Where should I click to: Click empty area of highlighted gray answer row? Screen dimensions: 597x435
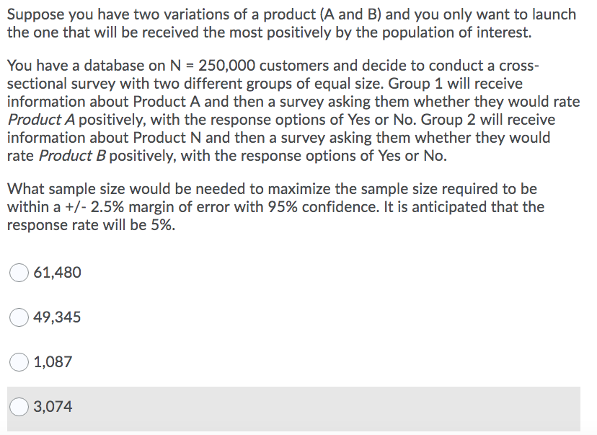point(324,409)
